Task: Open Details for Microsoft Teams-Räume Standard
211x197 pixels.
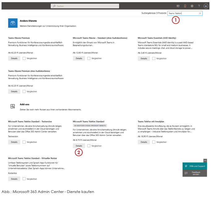Action: 79,58
